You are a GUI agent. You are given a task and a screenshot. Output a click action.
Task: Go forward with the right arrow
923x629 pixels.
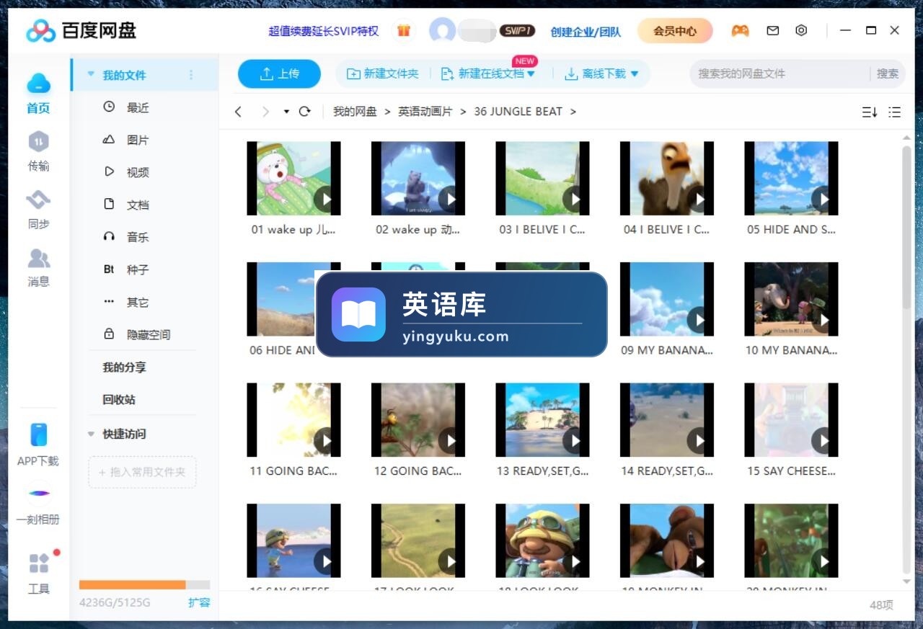265,112
